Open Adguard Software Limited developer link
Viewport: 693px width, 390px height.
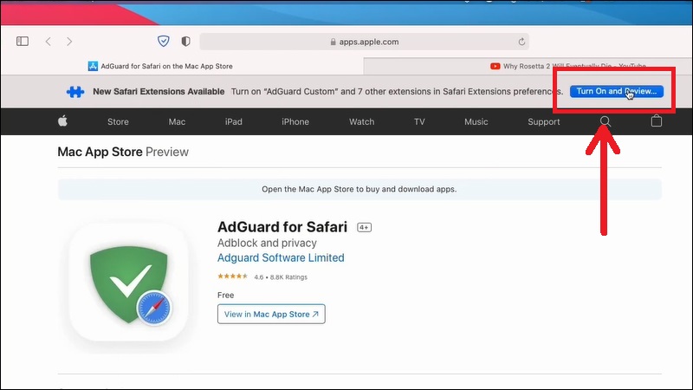tap(281, 258)
